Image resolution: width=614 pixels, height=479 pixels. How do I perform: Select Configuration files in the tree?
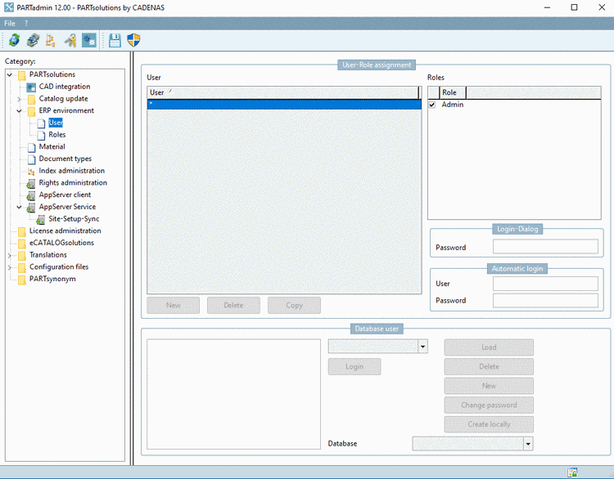tap(59, 267)
